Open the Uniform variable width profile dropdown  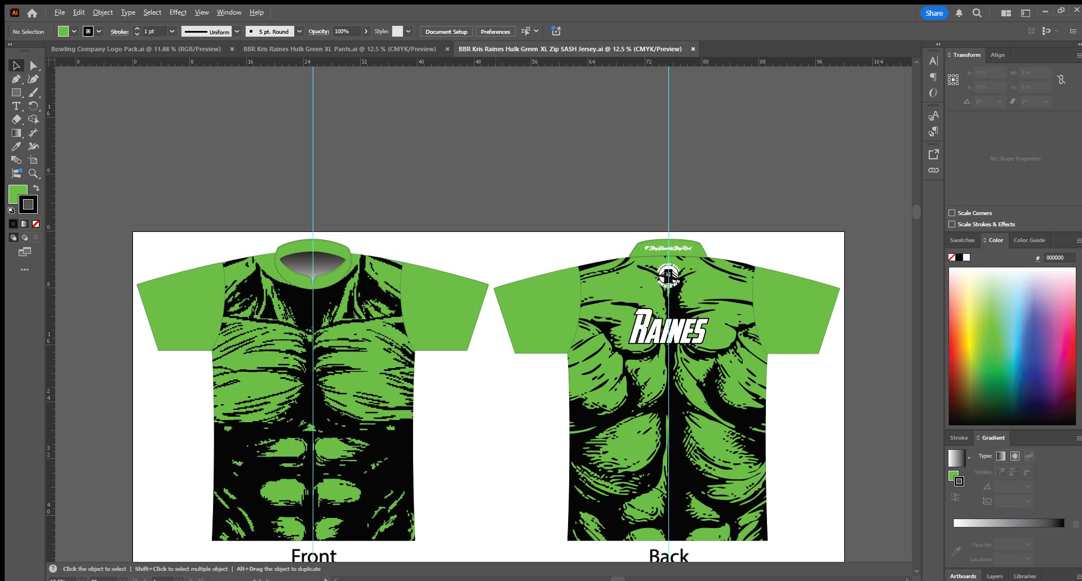point(237,32)
